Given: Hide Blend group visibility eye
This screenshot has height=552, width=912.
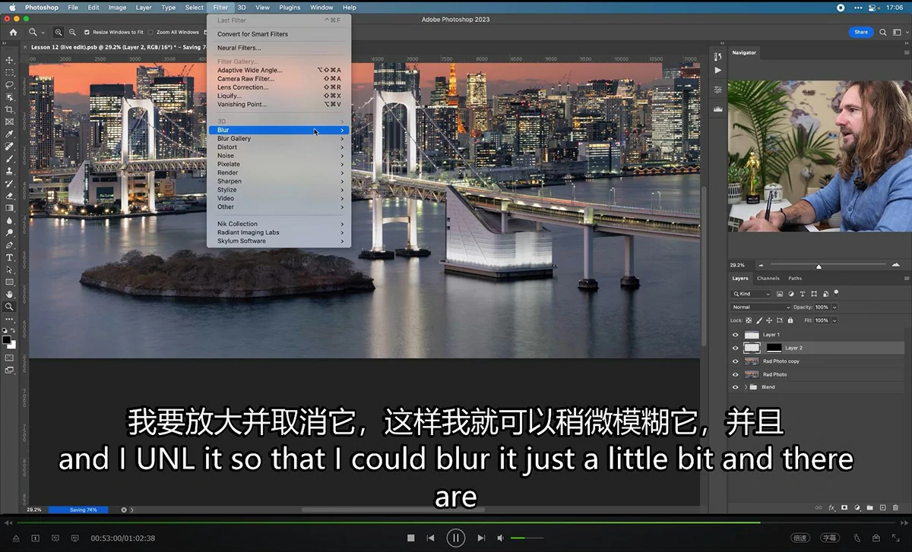Looking at the screenshot, I should (735, 387).
